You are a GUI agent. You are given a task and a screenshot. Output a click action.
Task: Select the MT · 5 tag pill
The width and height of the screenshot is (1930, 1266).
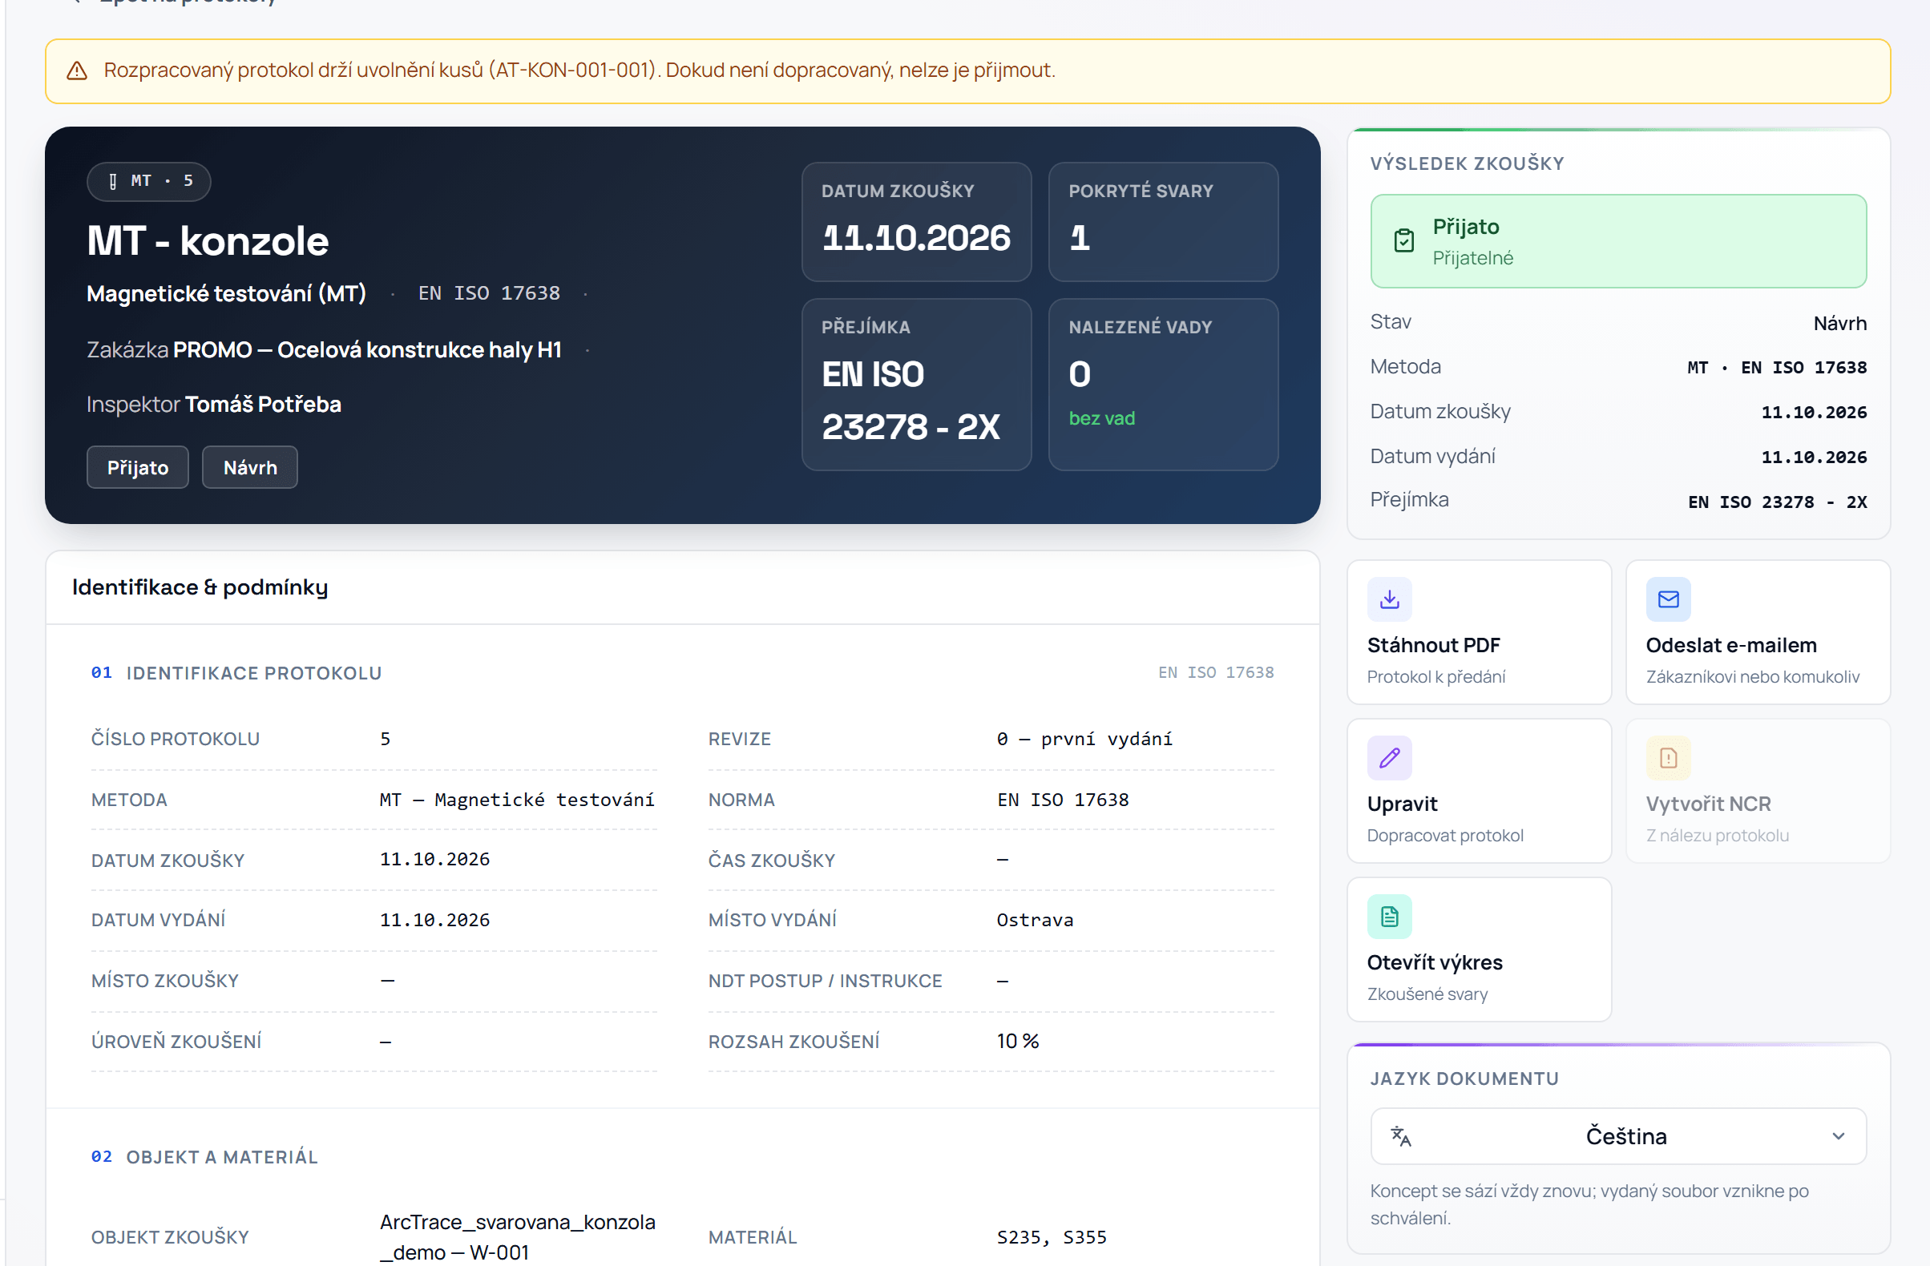click(149, 182)
